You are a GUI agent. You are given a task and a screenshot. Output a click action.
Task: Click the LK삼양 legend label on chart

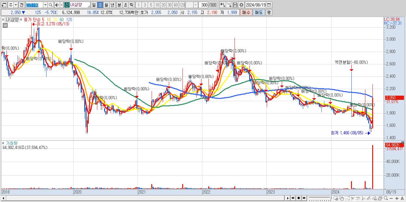[12, 20]
